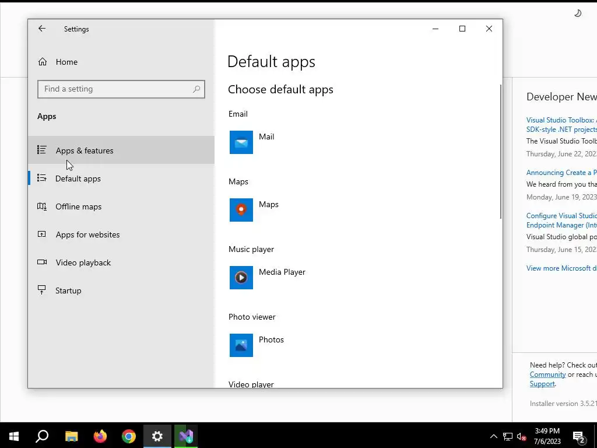This screenshot has width=597, height=448.
Task: Select the Apps for websites sidebar icon
Action: pos(42,235)
